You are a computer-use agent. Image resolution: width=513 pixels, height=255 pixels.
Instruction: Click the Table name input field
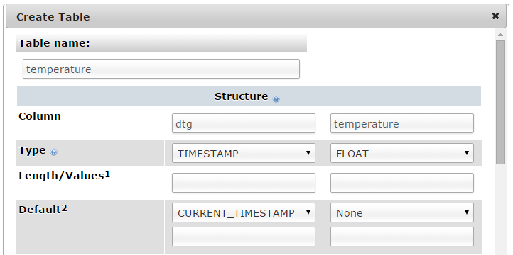coord(161,69)
